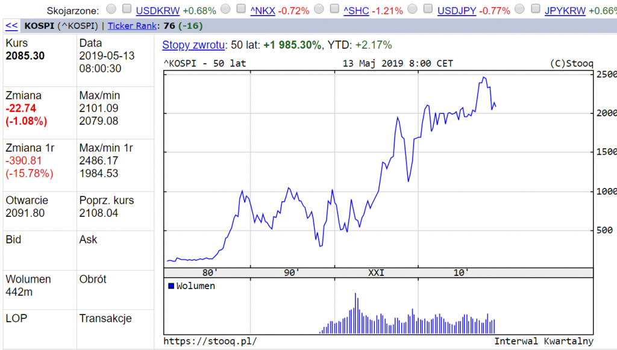Screen dimensions: 617x350
Task: Check the box beside ^SHC
Action: coord(334,9)
